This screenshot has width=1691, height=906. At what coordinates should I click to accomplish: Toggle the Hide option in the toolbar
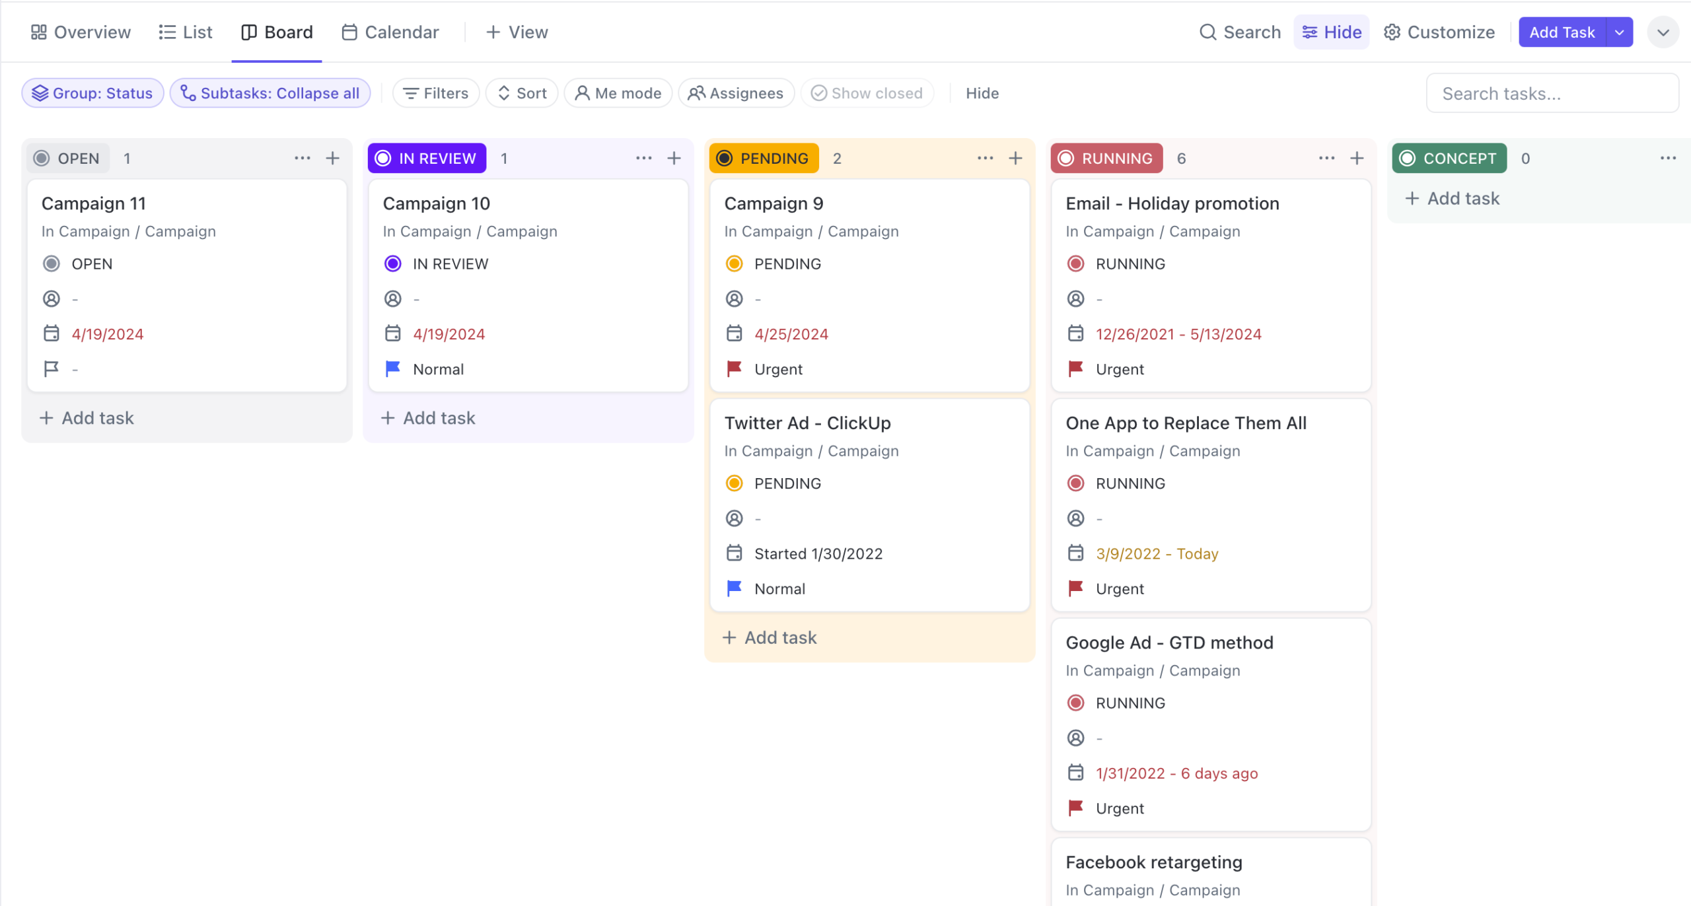[982, 92]
